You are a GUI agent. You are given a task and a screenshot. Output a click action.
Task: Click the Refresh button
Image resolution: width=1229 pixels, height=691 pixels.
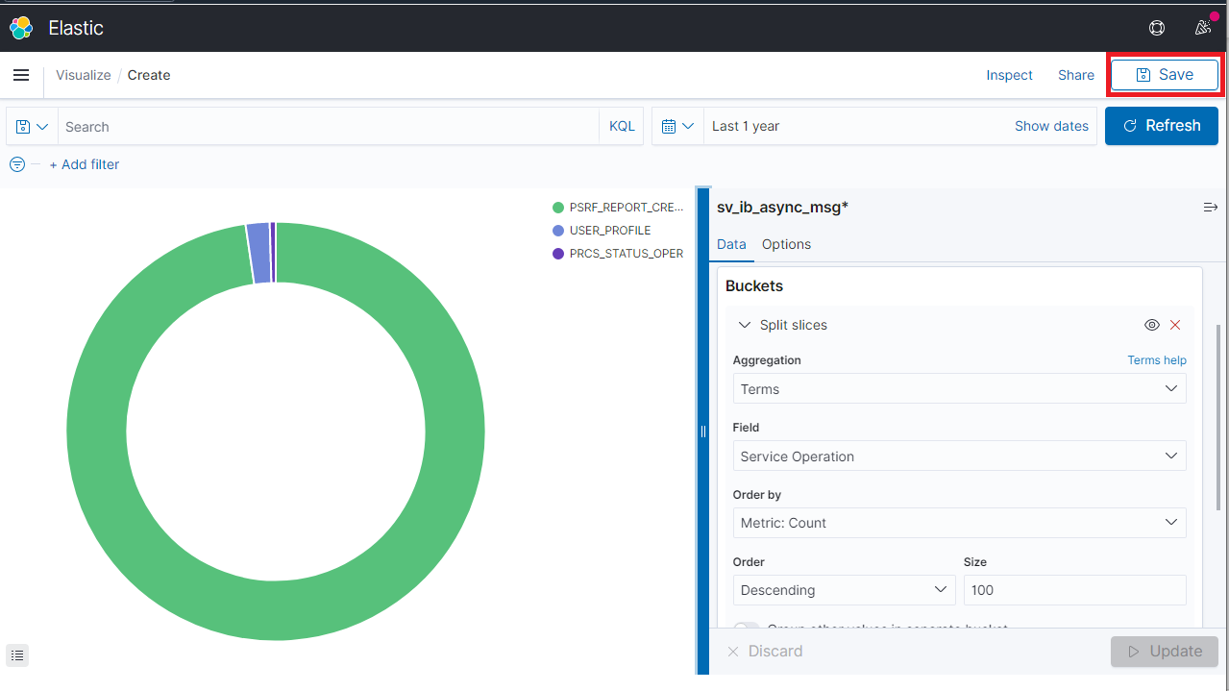[1161, 126]
